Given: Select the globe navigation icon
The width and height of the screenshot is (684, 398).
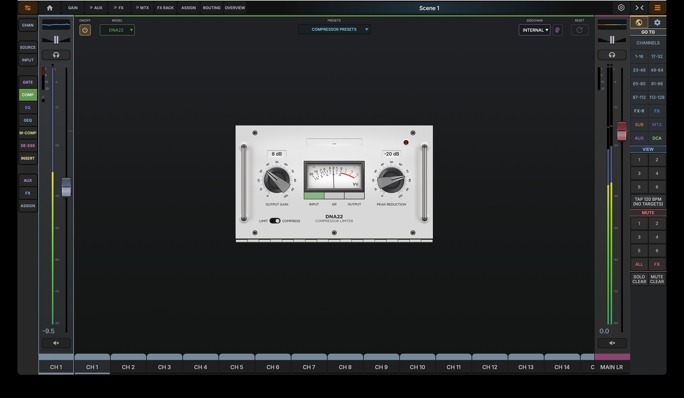Looking at the screenshot, I should [639, 22].
